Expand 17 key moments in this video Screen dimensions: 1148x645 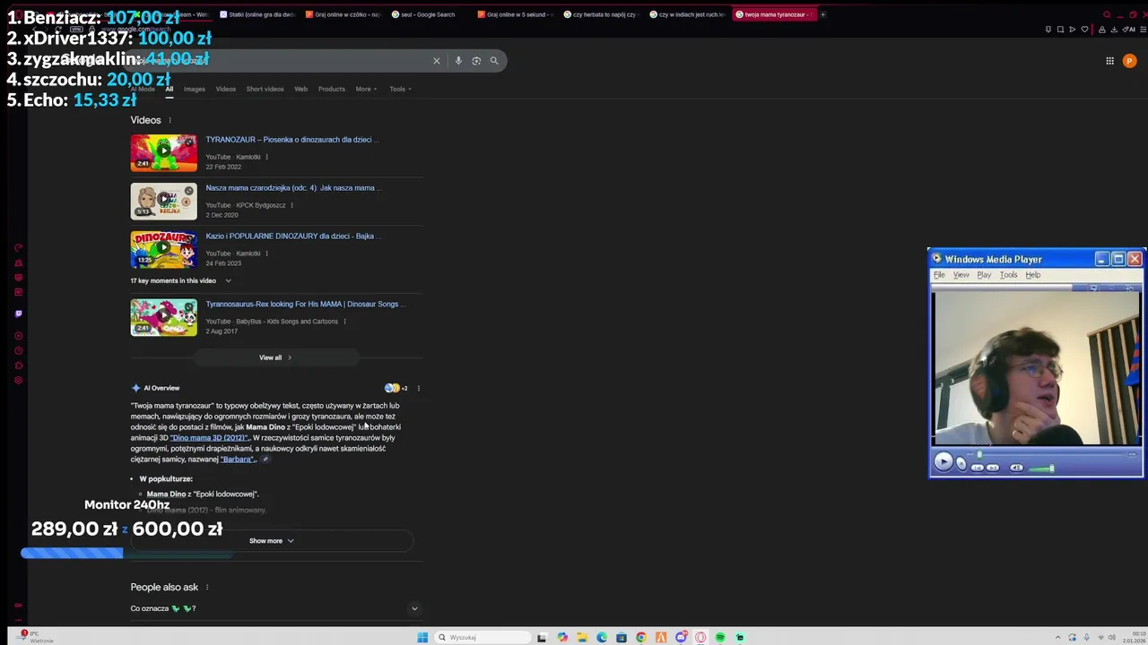tap(181, 280)
